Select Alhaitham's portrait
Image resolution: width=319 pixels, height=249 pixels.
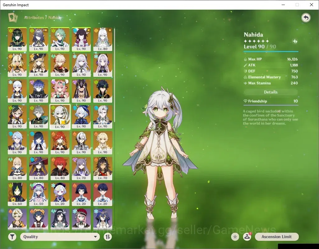click(39, 117)
